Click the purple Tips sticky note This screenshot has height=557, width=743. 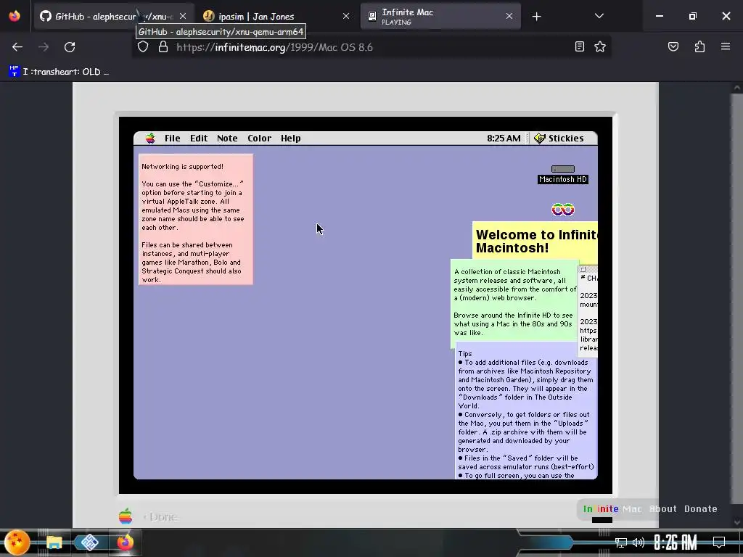click(526, 412)
